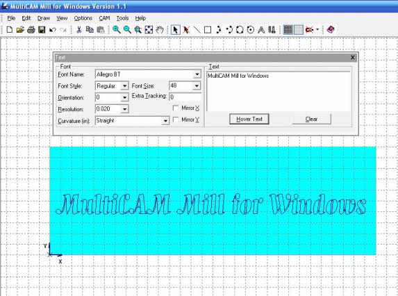Image resolution: width=398 pixels, height=296 pixels.
Task: Open the Options menu
Action: (83, 18)
